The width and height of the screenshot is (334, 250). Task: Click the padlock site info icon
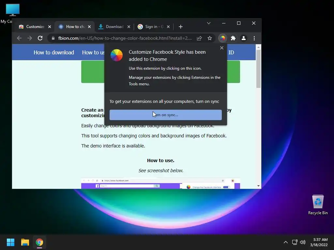point(53,38)
